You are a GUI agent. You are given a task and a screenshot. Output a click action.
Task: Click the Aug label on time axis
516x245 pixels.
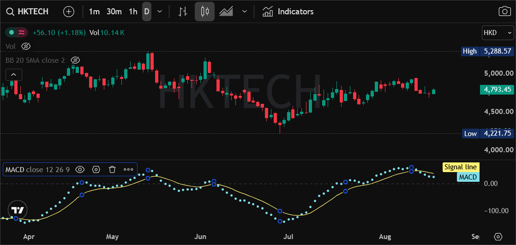click(385, 236)
